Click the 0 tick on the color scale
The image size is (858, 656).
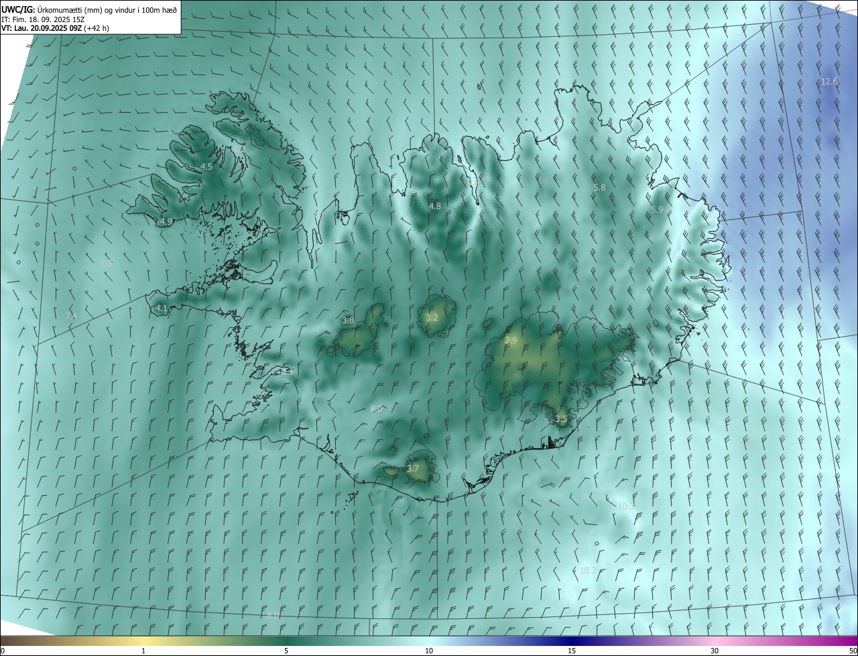point(3,651)
